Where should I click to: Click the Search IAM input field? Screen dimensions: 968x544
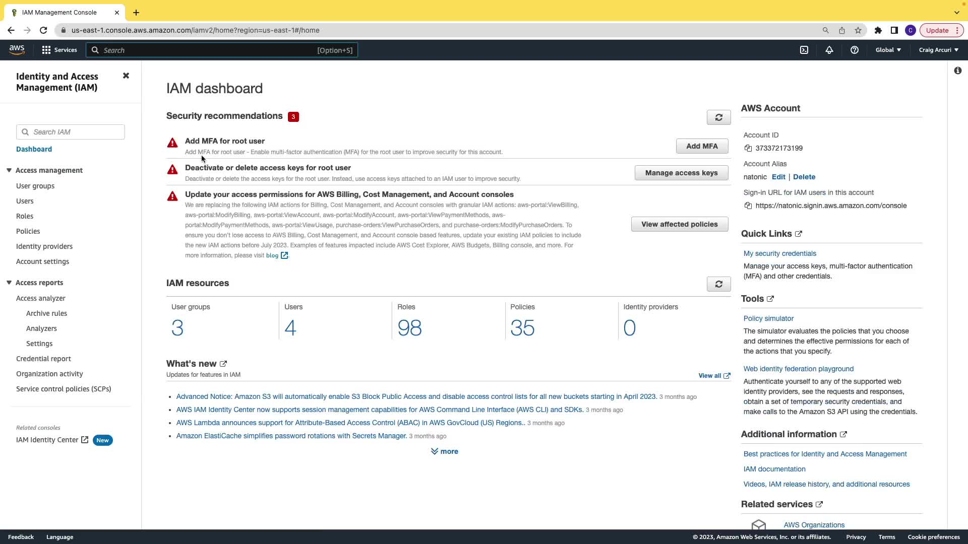tap(76, 132)
